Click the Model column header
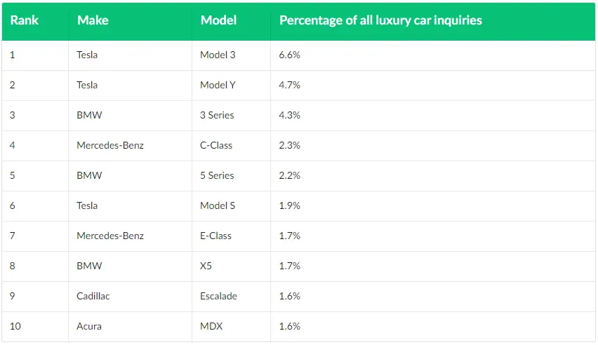This screenshot has height=345, width=598. [x=218, y=20]
